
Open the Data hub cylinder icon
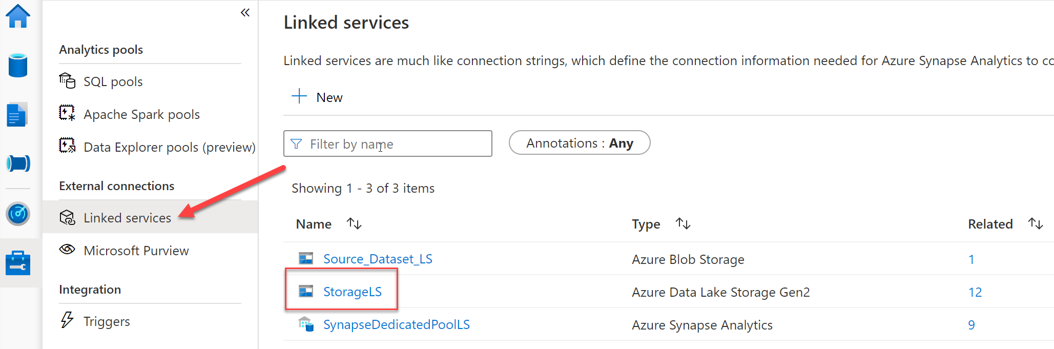pyautogui.click(x=18, y=65)
